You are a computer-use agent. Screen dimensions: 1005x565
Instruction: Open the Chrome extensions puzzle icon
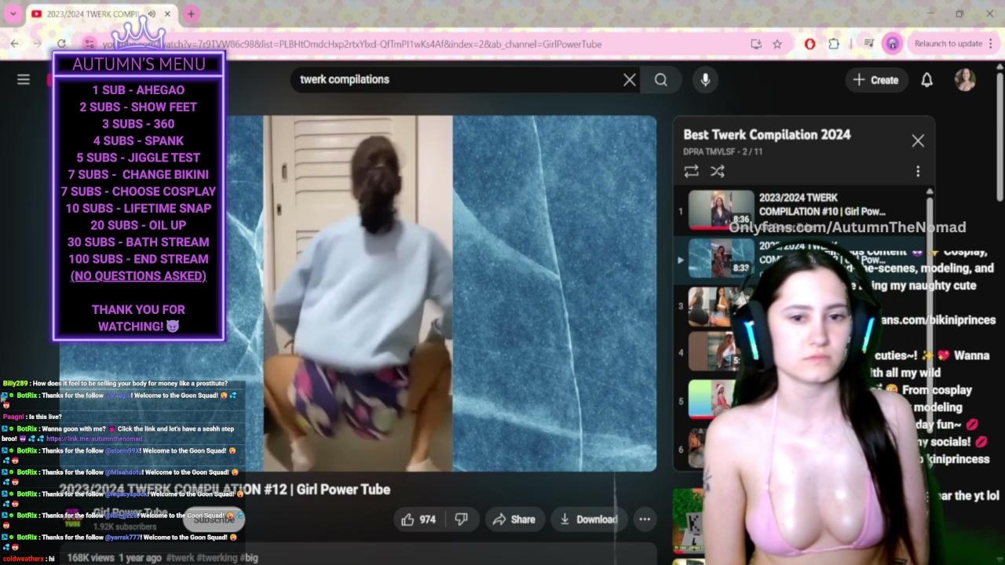pos(834,44)
